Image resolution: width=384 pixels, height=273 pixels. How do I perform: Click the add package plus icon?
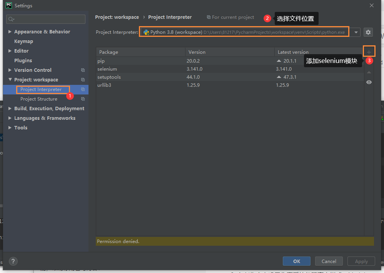point(369,52)
